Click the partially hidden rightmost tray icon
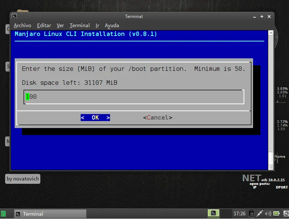The width and height of the screenshot is (289, 219). pos(286,213)
